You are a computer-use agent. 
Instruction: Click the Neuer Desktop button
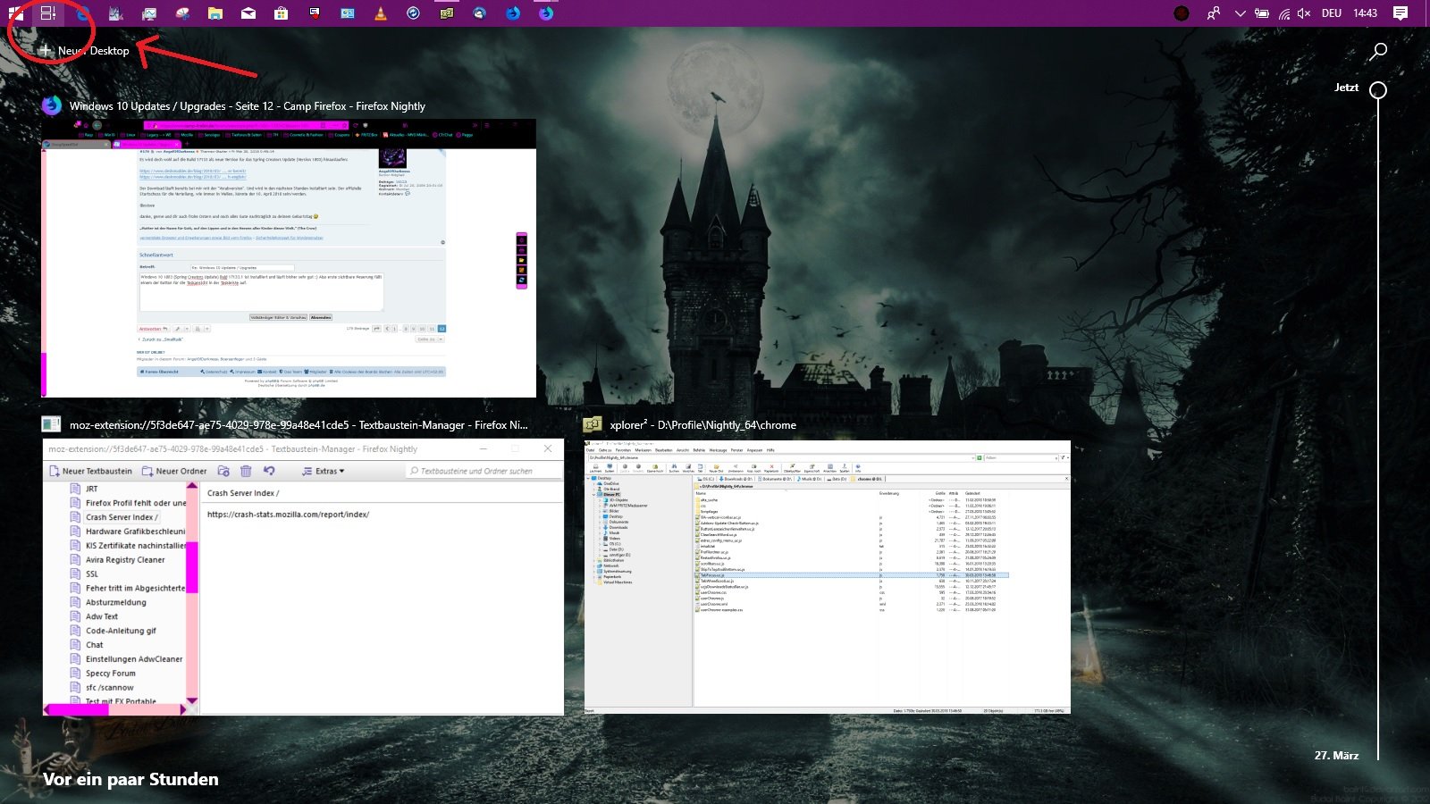(x=85, y=51)
